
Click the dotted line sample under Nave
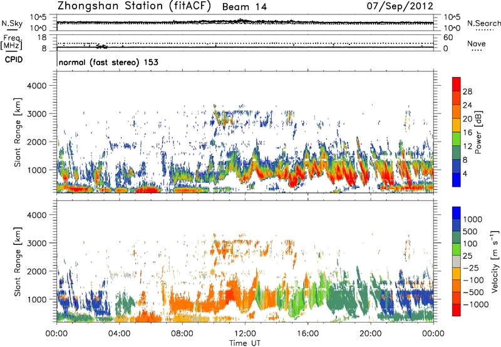coord(477,51)
